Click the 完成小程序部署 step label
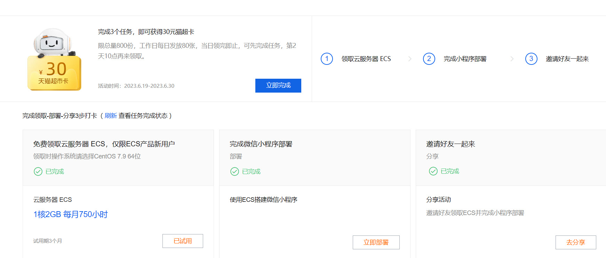The height and width of the screenshot is (258, 606). point(465,59)
